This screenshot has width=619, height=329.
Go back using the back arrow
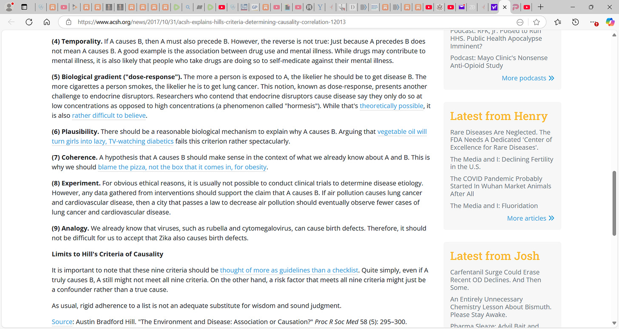[11, 22]
